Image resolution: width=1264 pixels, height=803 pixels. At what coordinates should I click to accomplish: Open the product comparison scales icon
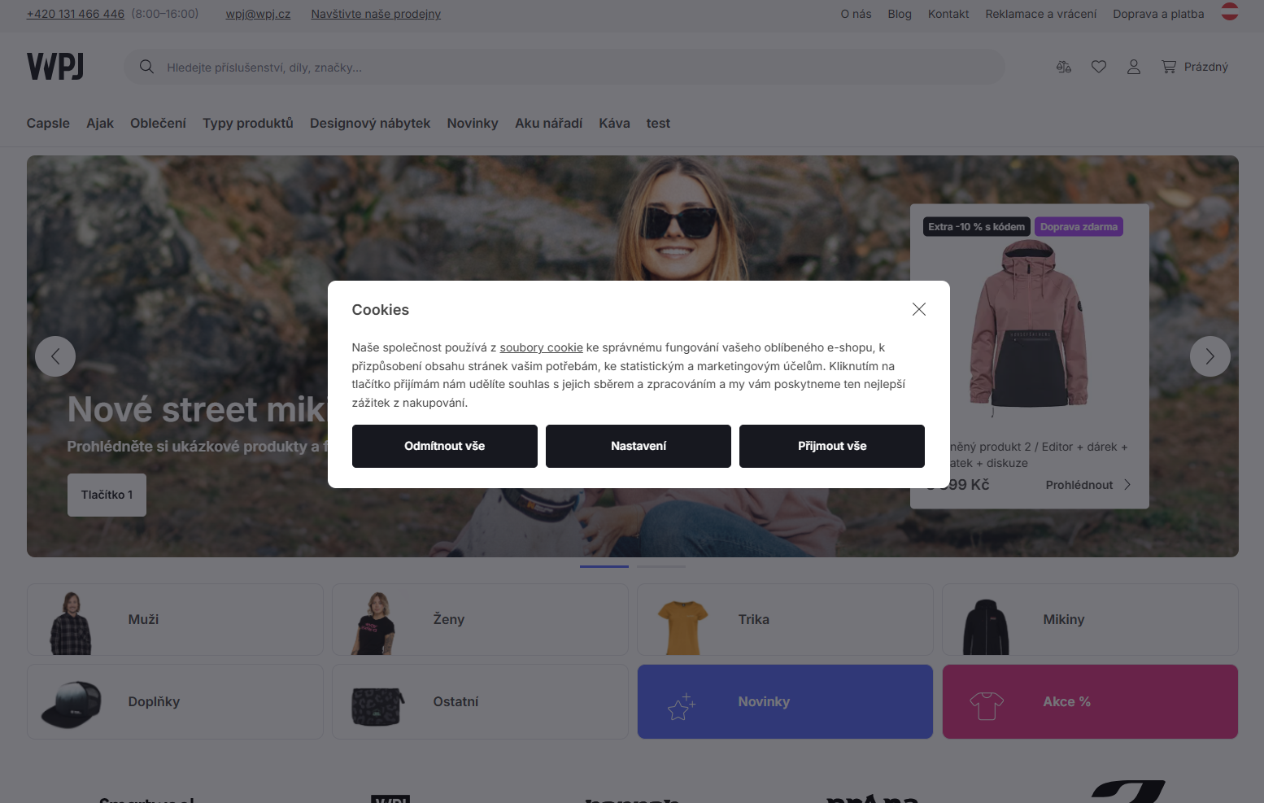[x=1063, y=67]
